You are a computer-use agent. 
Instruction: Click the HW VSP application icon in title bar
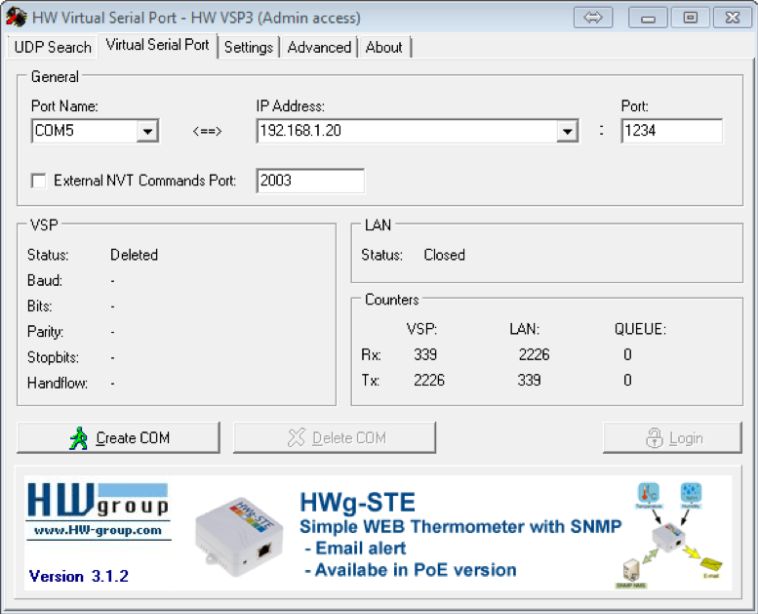(16, 18)
